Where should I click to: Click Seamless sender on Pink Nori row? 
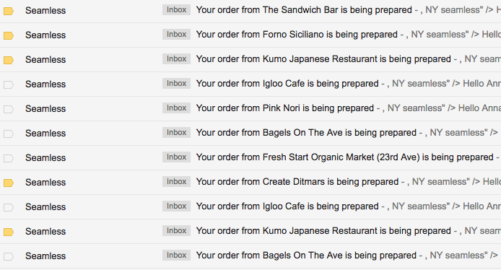[45, 108]
